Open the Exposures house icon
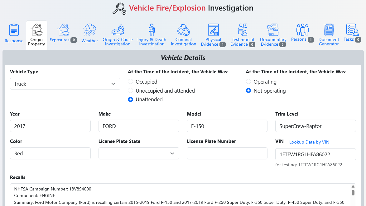 [x=63, y=30]
